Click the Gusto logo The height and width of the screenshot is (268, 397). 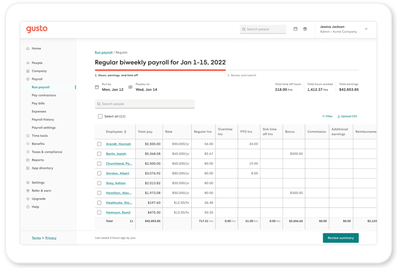[37, 29]
